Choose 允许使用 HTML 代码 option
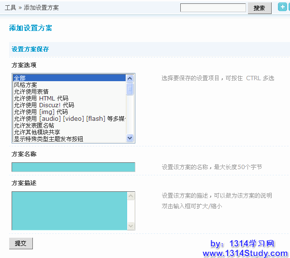 point(69,98)
